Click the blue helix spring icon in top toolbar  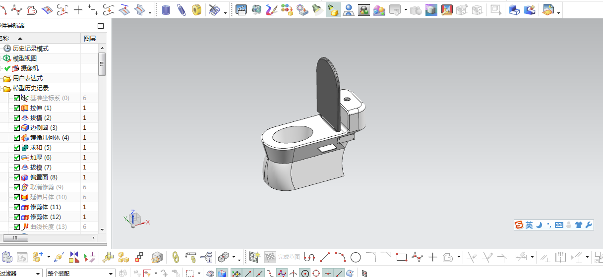point(181,9)
